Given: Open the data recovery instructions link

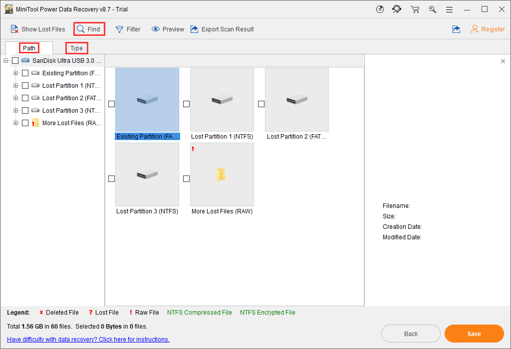Looking at the screenshot, I should pyautogui.click(x=88, y=339).
